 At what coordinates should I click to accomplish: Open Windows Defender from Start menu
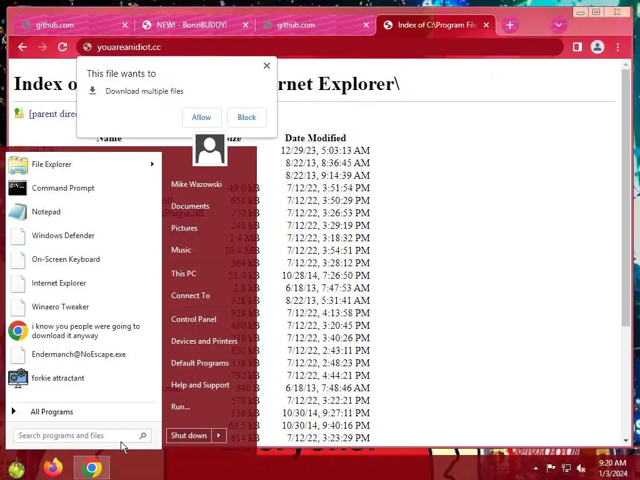[83, 236]
